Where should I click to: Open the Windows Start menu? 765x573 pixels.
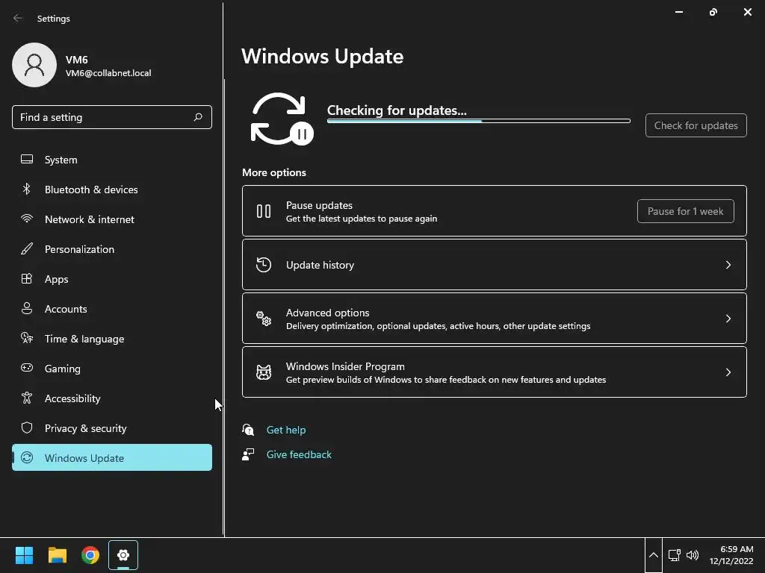[x=24, y=555]
